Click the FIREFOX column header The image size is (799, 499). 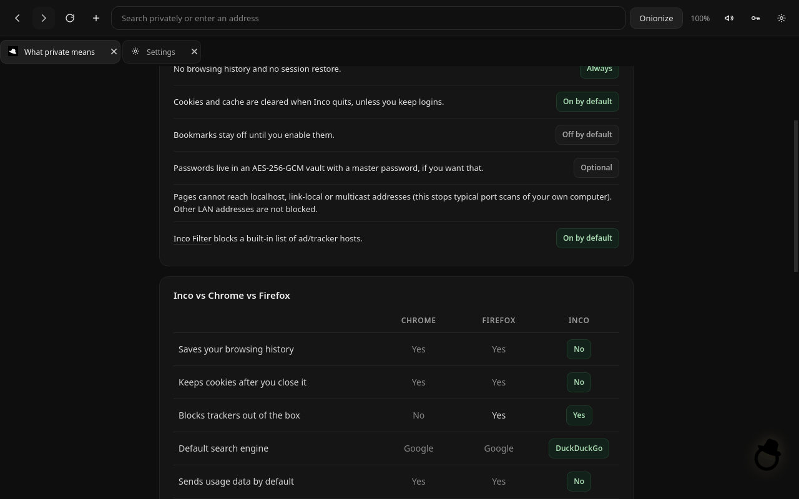499,321
